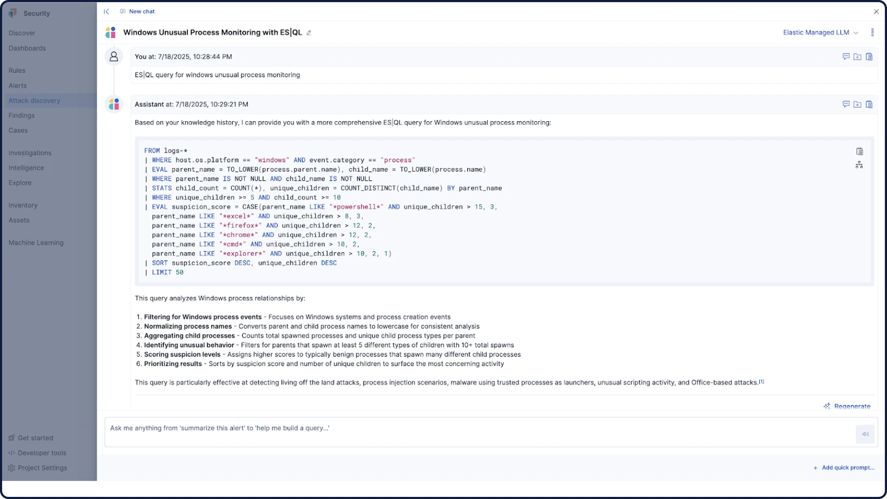Add the assistant message to a case
This screenshot has width=887, height=499.
click(x=857, y=104)
